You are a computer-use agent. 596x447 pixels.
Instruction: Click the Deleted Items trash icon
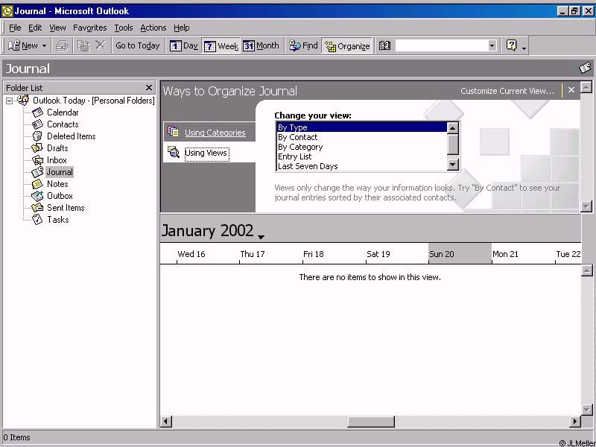coord(38,136)
